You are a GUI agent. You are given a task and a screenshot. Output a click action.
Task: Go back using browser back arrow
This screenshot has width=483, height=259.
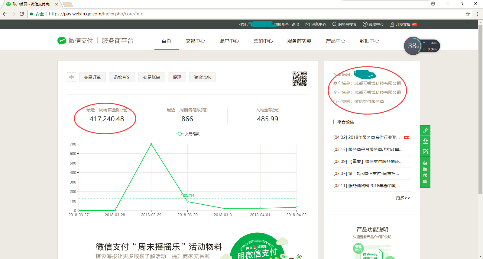tap(5, 14)
